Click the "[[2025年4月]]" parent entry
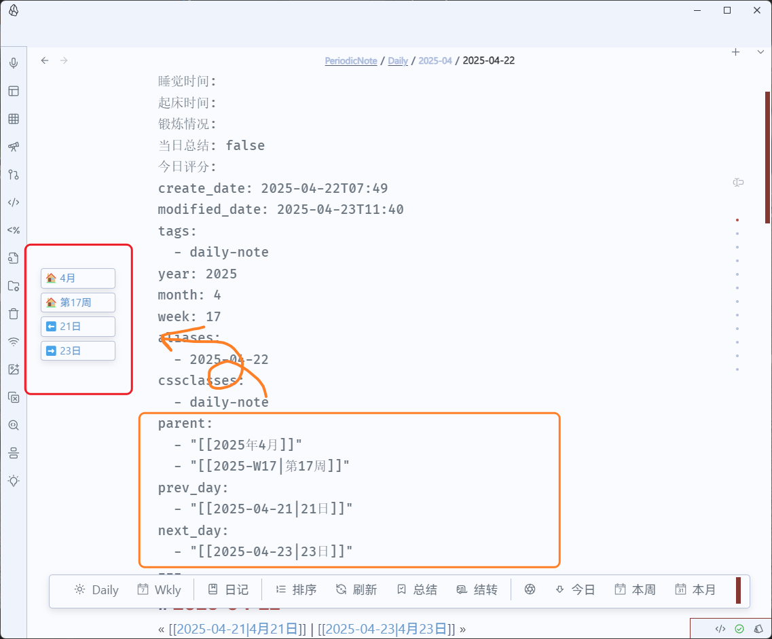The width and height of the screenshot is (772, 639). click(x=246, y=445)
